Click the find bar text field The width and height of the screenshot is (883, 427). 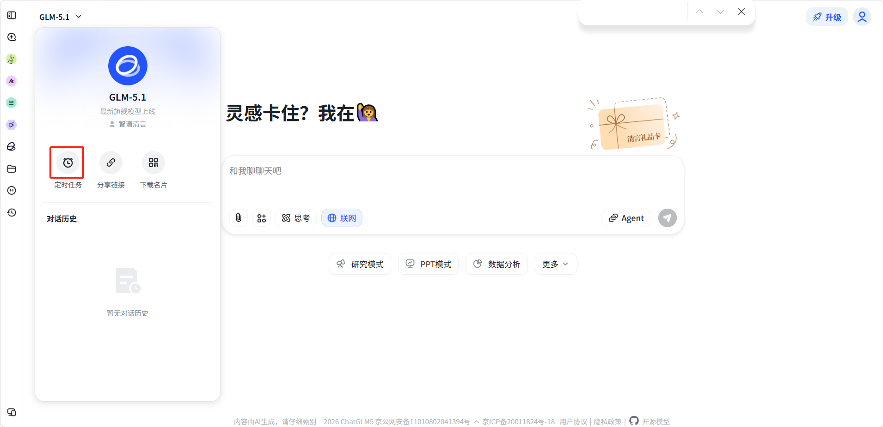coord(633,12)
